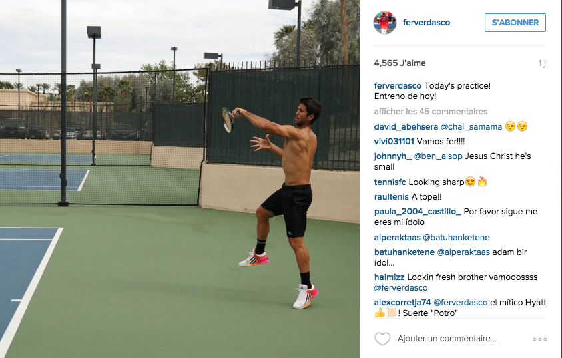Image resolution: width=562 pixels, height=358 pixels.
Task: View the 4,565 J'aime likes list
Action: (x=400, y=63)
